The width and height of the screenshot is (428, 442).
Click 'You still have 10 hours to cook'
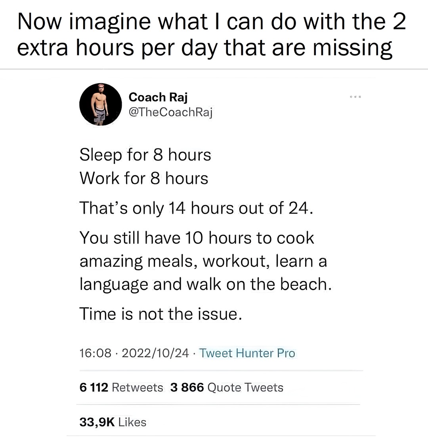pos(197,238)
